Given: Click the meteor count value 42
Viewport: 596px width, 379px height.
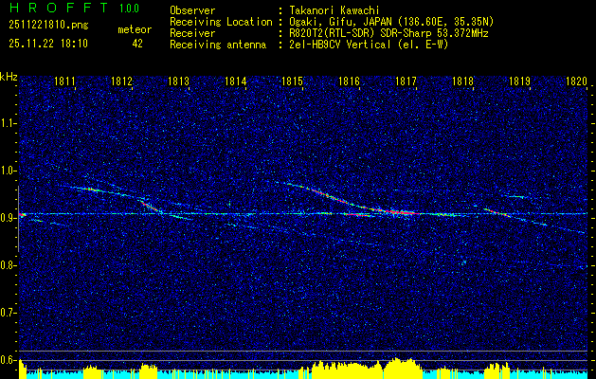Looking at the screenshot, I should click(137, 44).
